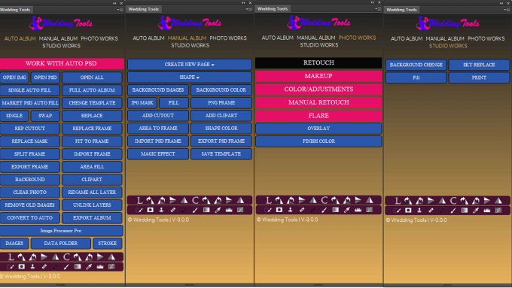Switch to MANUAL ALBUM tab in WORK WITH AUTO PSD panel
This screenshot has height=288, width=512.
point(58,38)
